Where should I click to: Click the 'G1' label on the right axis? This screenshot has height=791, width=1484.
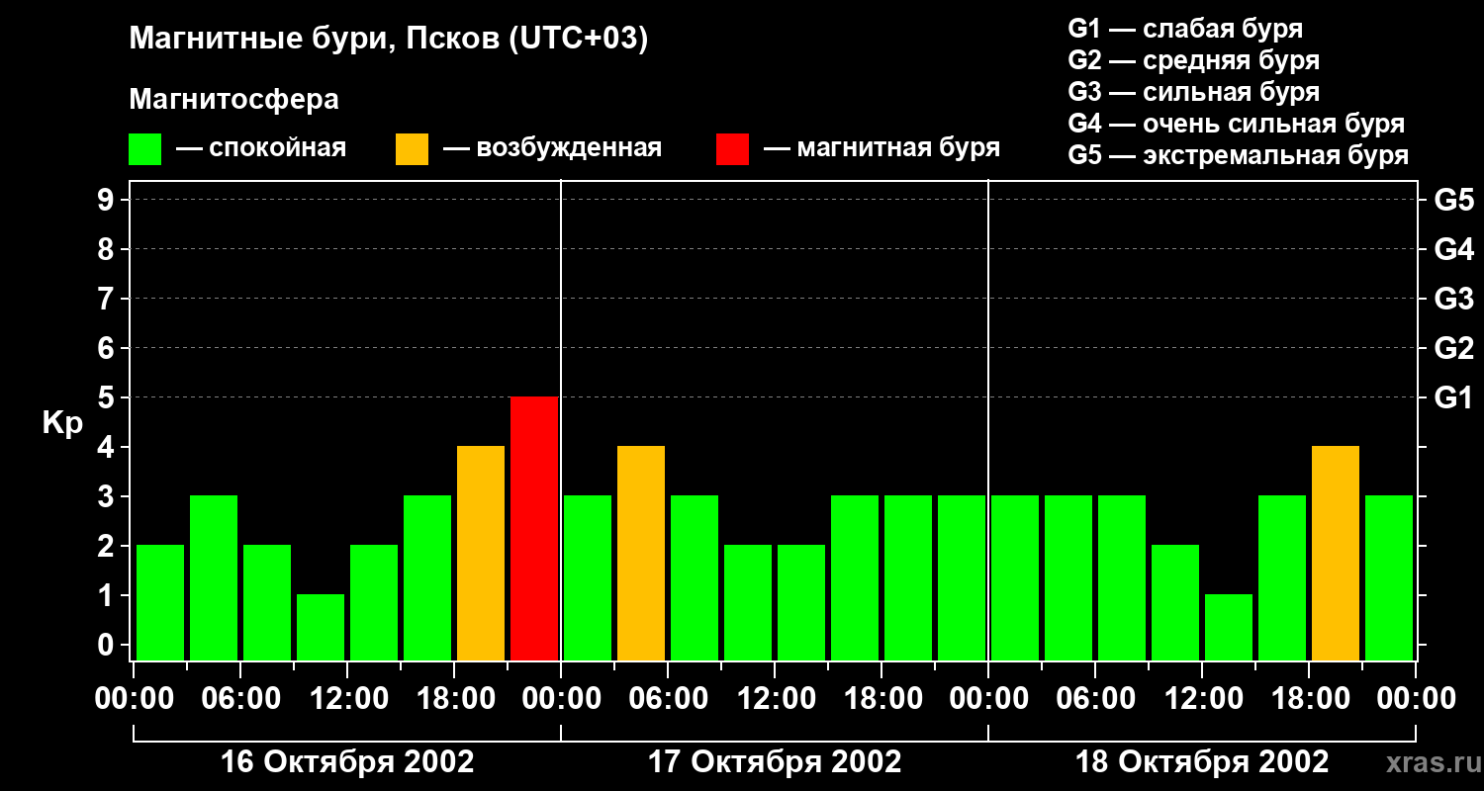tap(1454, 397)
